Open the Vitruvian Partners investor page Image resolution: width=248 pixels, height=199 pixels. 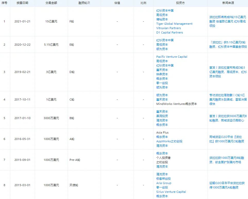tap(168, 28)
